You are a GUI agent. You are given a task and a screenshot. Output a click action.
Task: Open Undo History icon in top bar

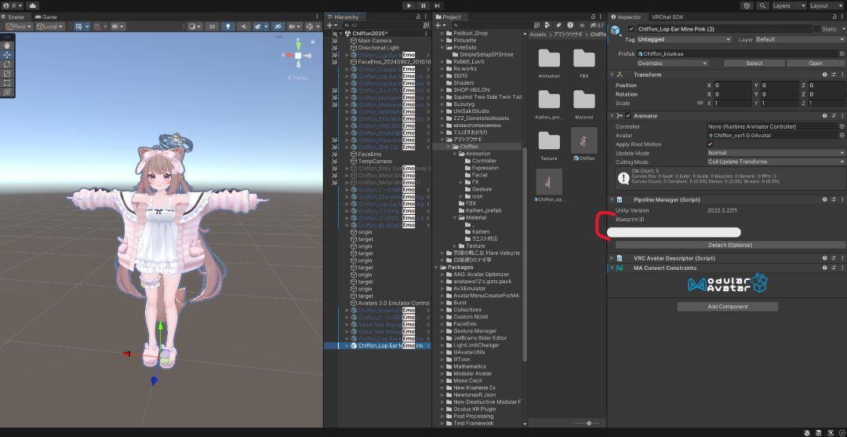pyautogui.click(x=747, y=5)
